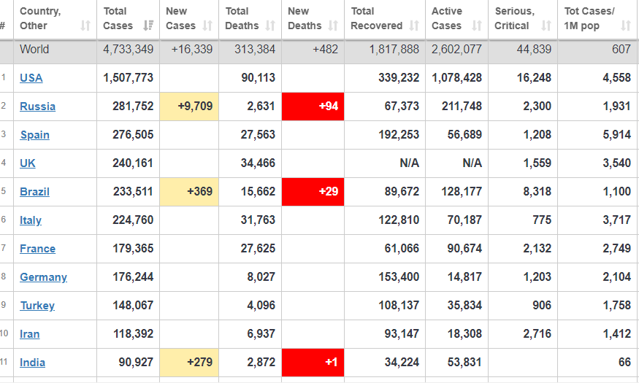Open the Spain country link
639x383 pixels.
pyautogui.click(x=34, y=135)
